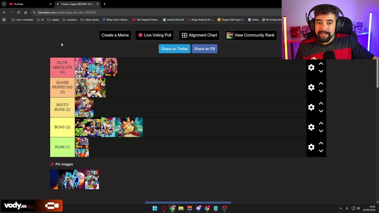Open the produtos bookmark folder
This screenshot has width=379, height=213.
click(x=70, y=20)
